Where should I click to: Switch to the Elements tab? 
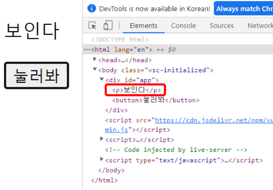144,26
